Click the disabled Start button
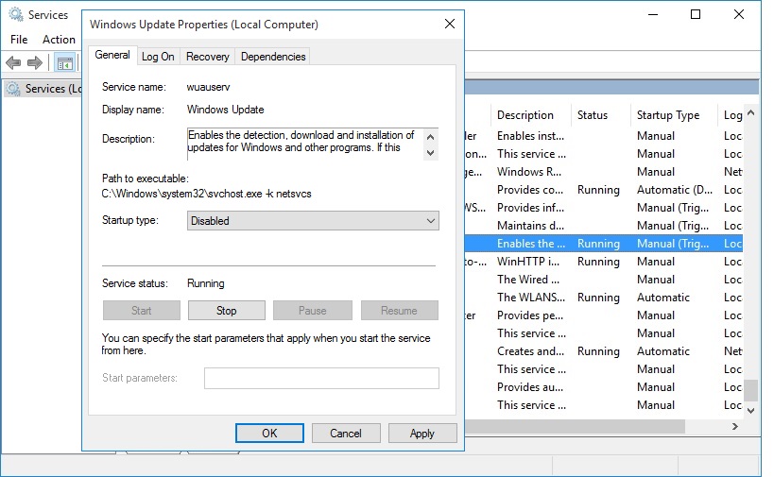This screenshot has height=477, width=774. (x=142, y=310)
